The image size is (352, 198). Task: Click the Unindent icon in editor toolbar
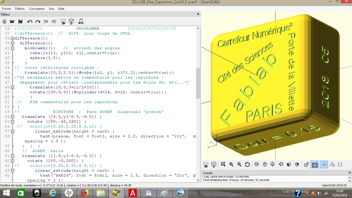(x=46, y=21)
